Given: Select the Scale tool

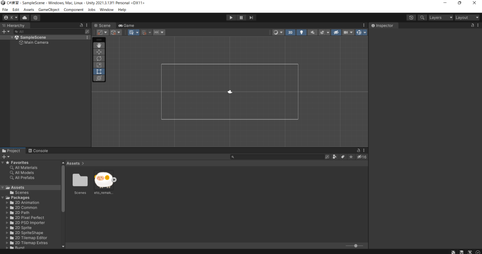Looking at the screenshot, I should tap(99, 65).
